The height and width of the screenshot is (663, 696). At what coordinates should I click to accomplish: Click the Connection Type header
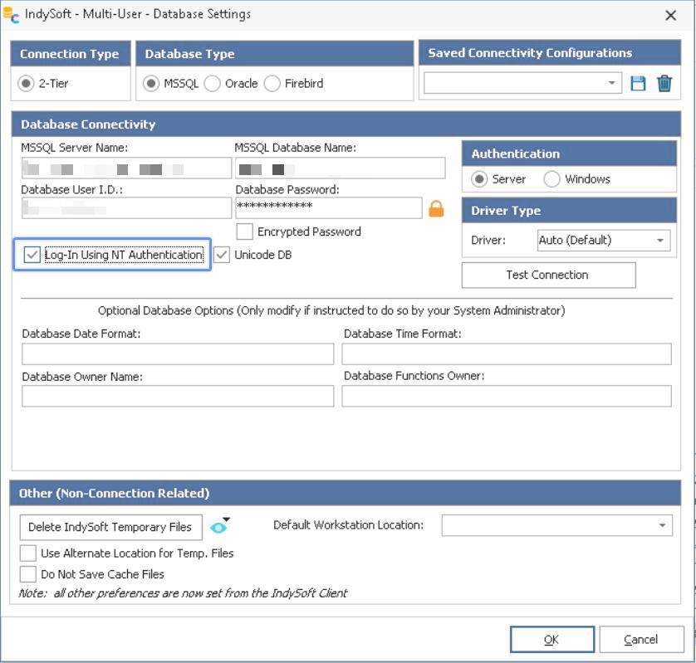pos(71,54)
